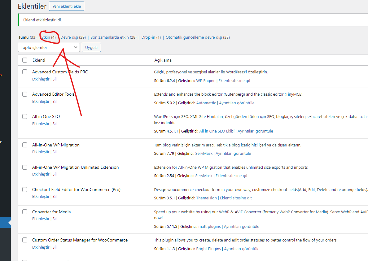
Task: Check the Advanced Editor Tools checkbox
Action: click(25, 94)
